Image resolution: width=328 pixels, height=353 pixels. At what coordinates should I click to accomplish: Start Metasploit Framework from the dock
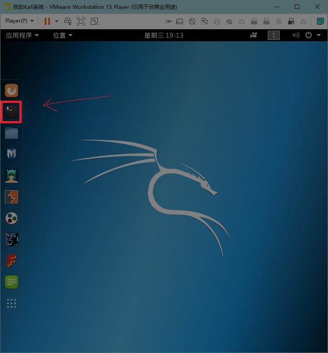12,154
